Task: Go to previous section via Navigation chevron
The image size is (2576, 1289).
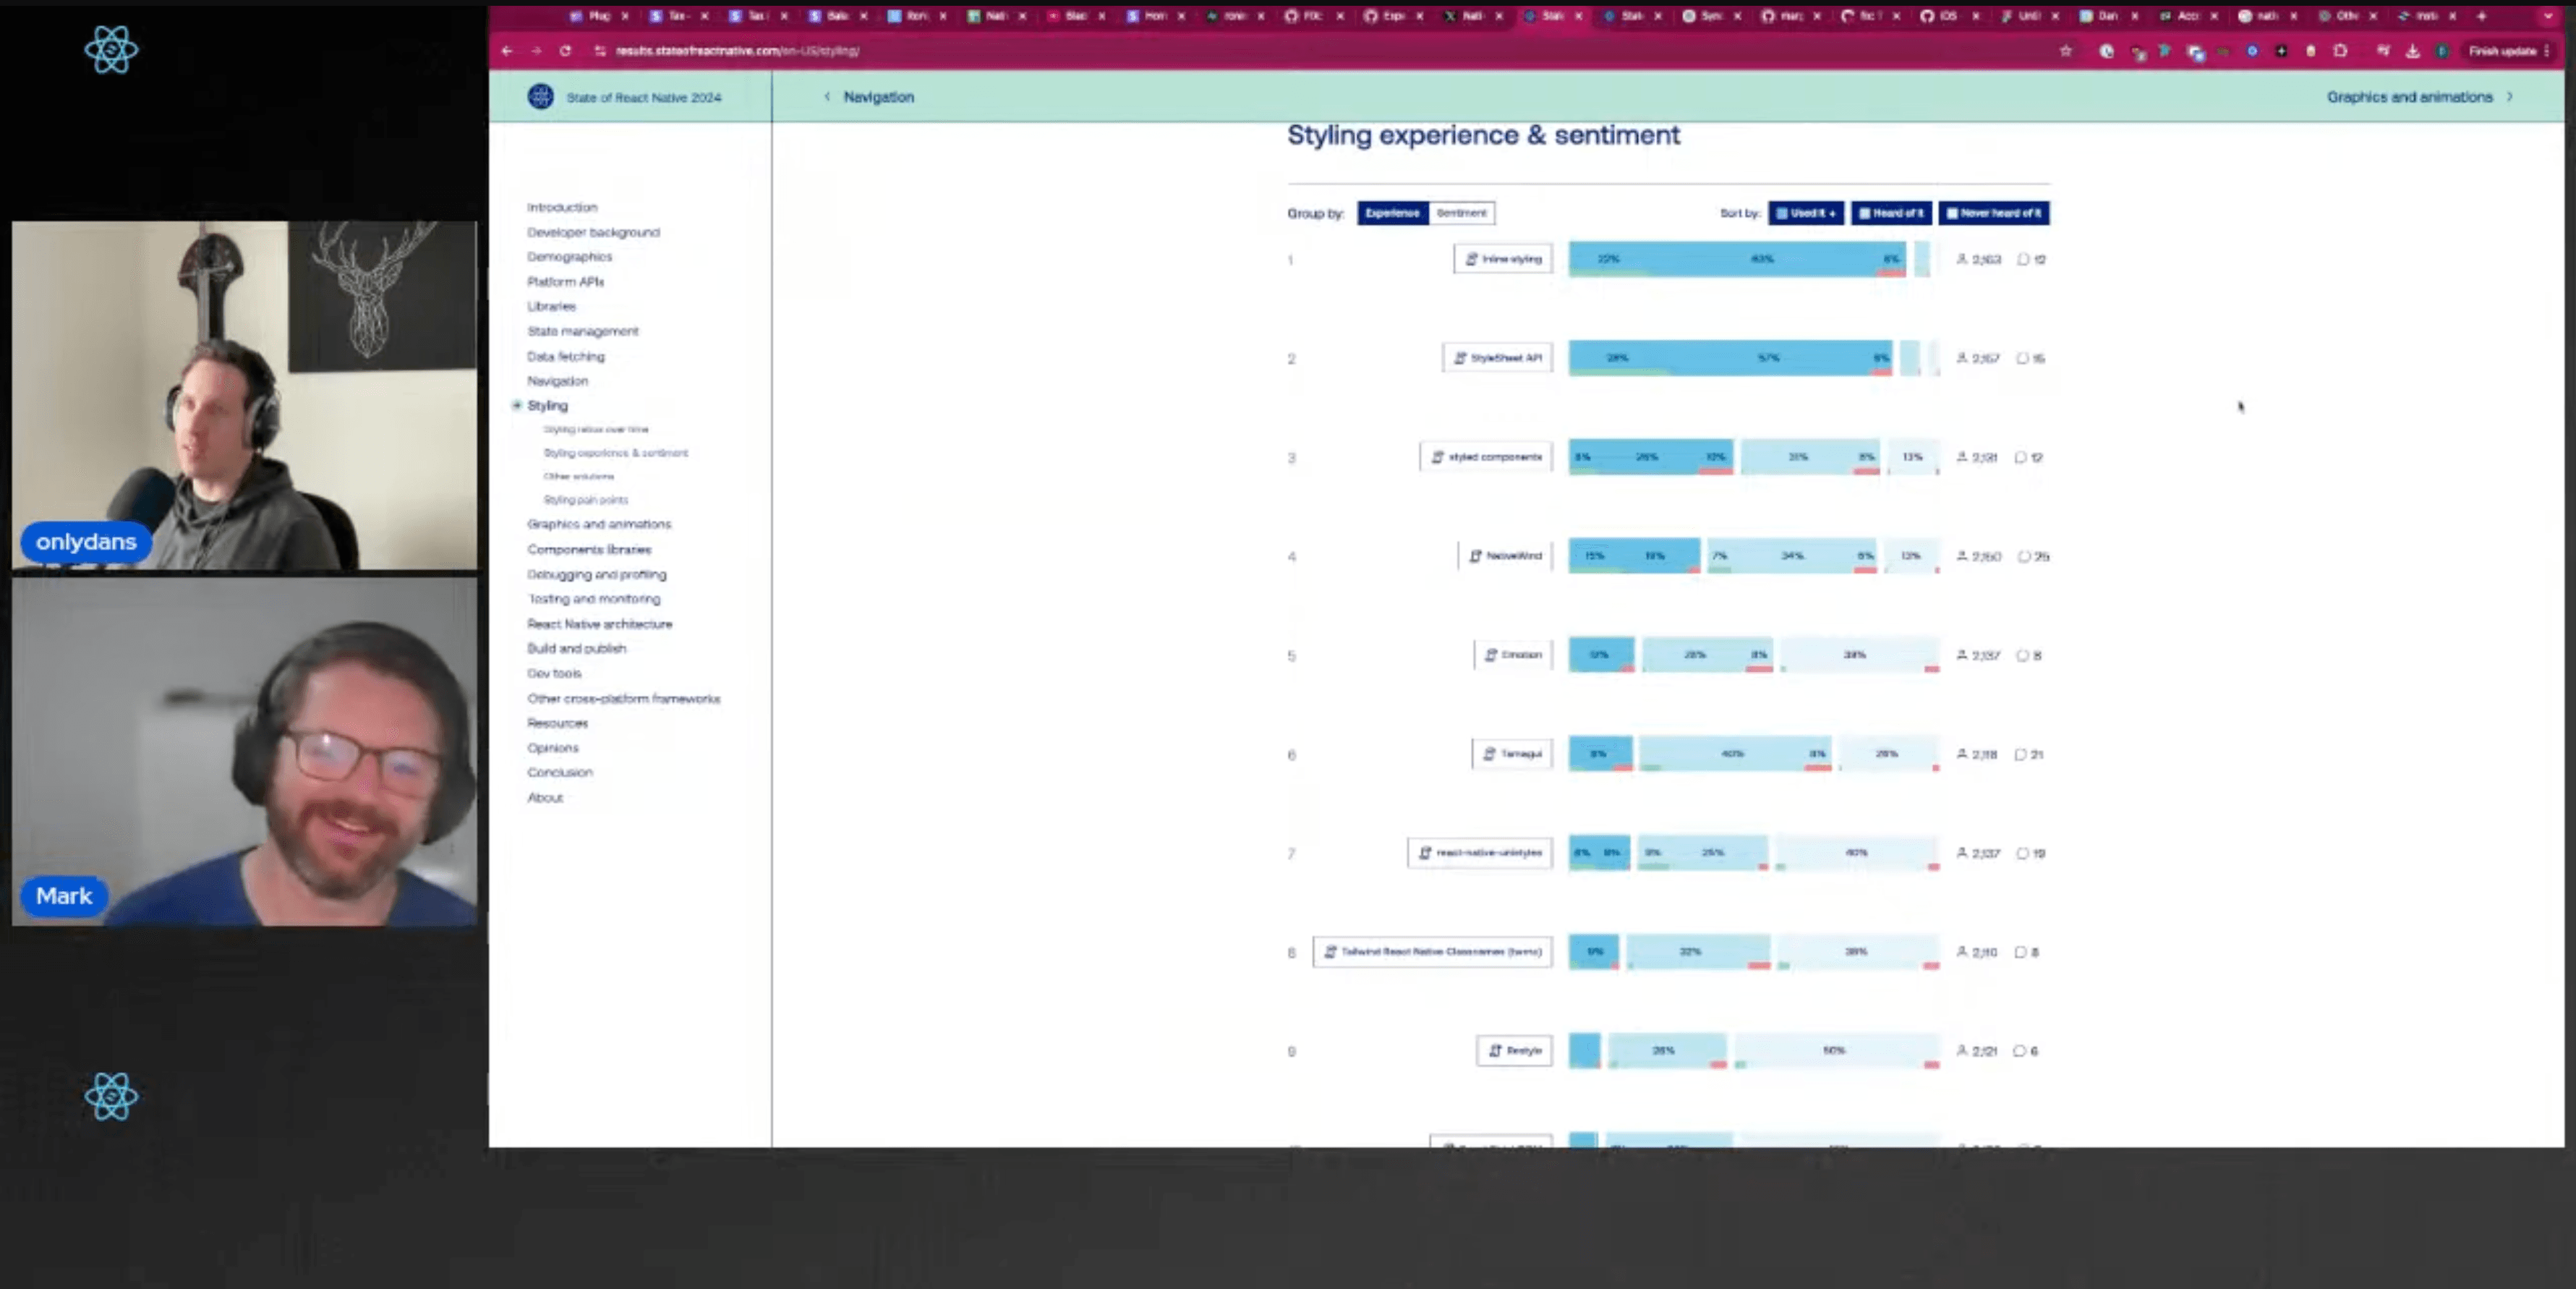Action: (827, 97)
